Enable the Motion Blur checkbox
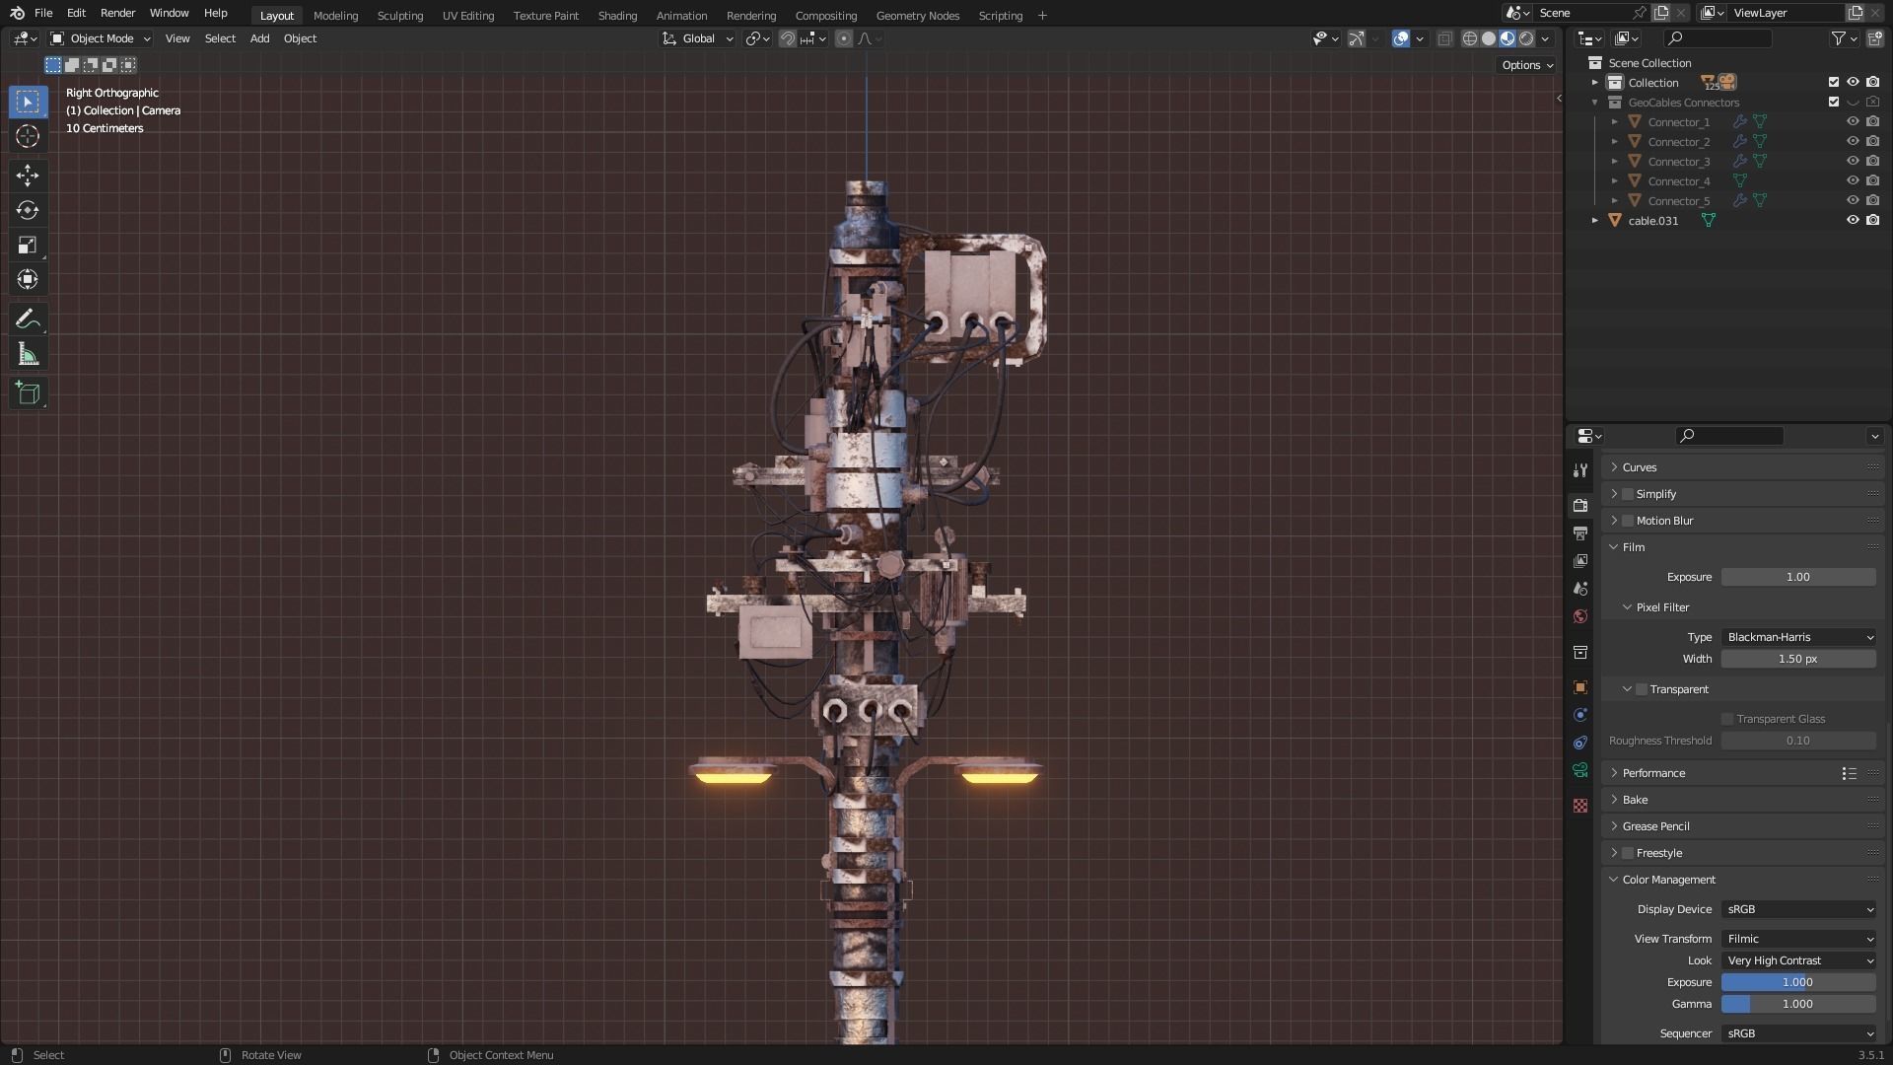Viewport: 1893px width, 1065px height. (1628, 521)
